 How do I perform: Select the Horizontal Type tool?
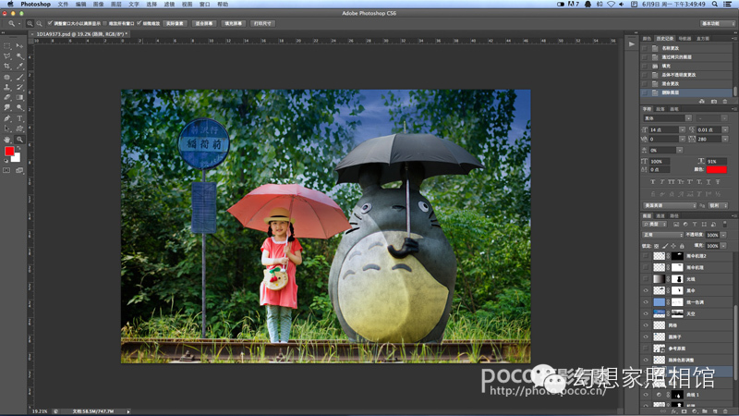pos(19,118)
